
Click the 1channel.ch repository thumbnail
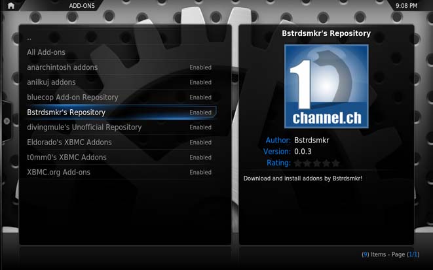[326, 86]
